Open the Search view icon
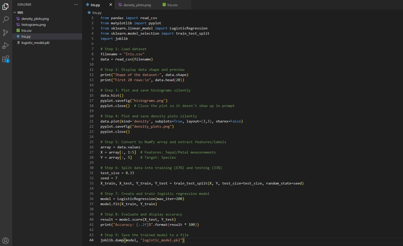The height and width of the screenshot is (246, 403). point(6,20)
